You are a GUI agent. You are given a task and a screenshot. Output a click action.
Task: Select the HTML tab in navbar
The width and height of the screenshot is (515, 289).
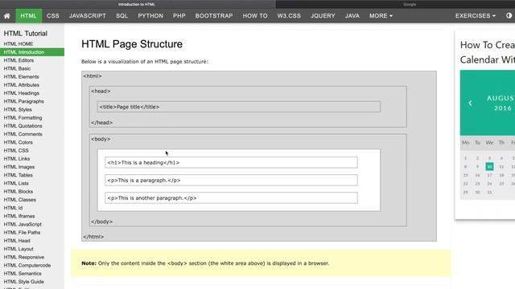pyautogui.click(x=29, y=16)
